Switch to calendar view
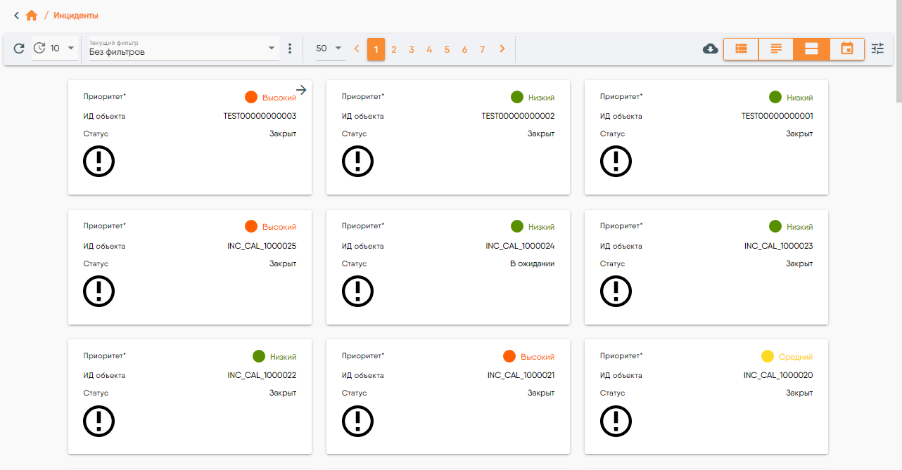The image size is (902, 470). tap(847, 48)
